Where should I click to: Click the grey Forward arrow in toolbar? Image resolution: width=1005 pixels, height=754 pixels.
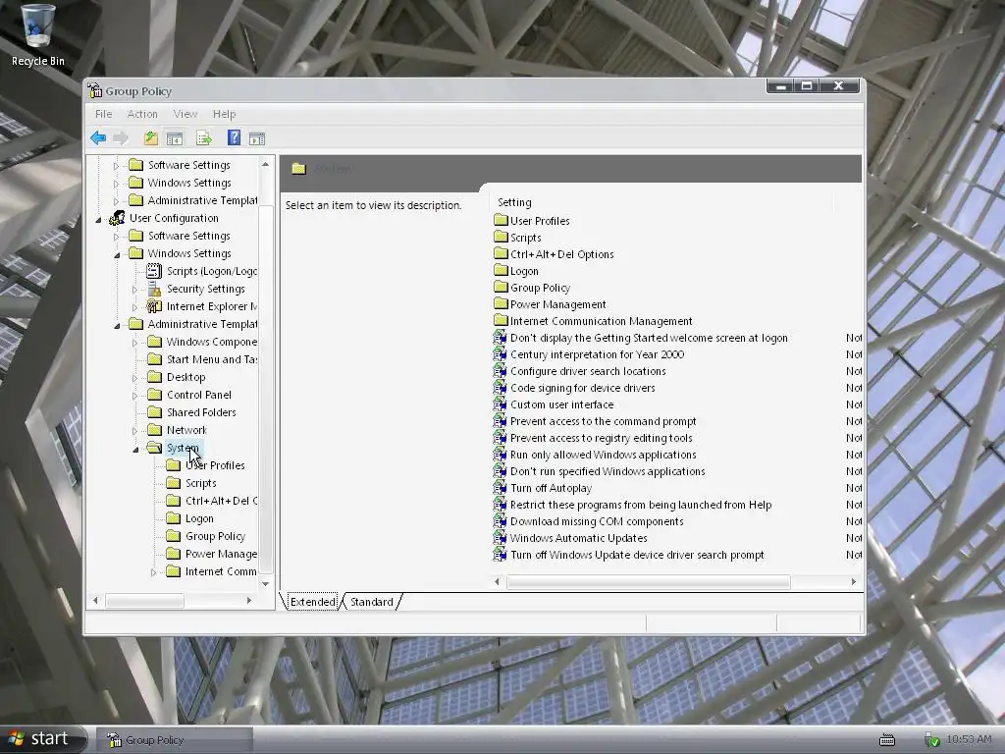121,137
